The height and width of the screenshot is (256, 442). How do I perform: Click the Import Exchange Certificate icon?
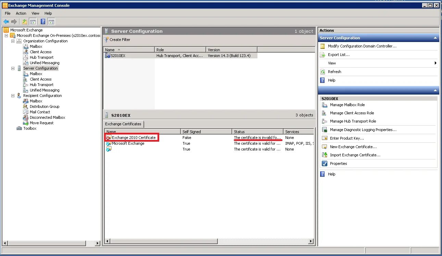(325, 155)
